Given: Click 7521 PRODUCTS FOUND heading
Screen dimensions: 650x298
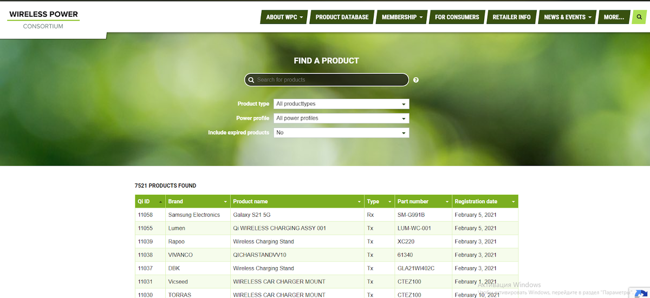Looking at the screenshot, I should 165,186.
